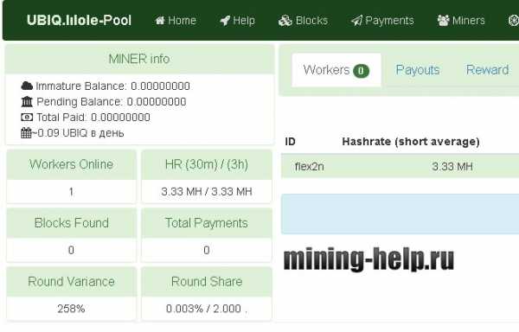
Task: Open the UBIQ.hole-Pool brand link
Action: pyautogui.click(x=79, y=21)
